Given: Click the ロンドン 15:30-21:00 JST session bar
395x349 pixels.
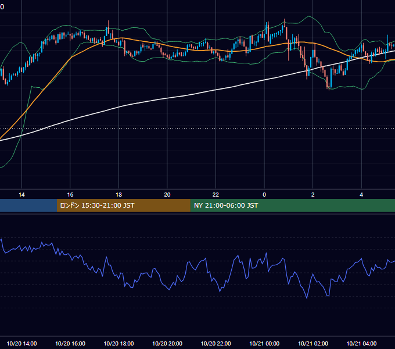Looking at the screenshot, I should [x=123, y=205].
